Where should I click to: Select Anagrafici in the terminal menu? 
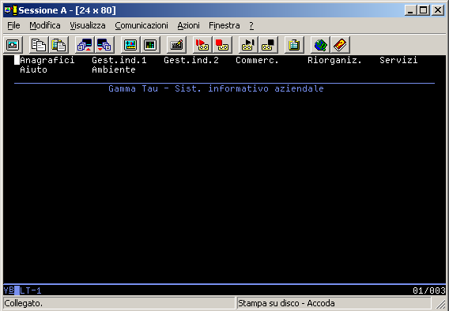[x=47, y=60]
